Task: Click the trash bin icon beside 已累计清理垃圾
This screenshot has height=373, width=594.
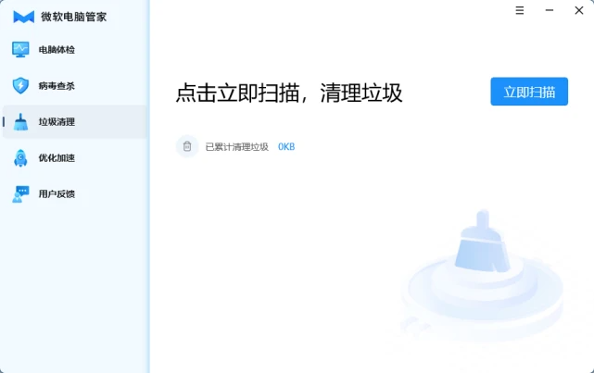Action: (x=187, y=146)
